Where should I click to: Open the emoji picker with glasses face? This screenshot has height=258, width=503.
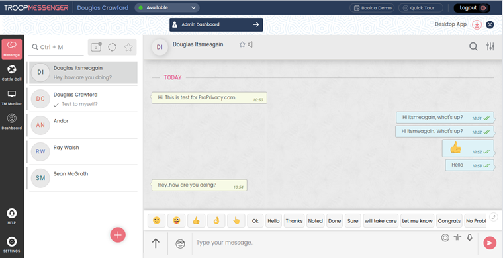click(x=180, y=244)
